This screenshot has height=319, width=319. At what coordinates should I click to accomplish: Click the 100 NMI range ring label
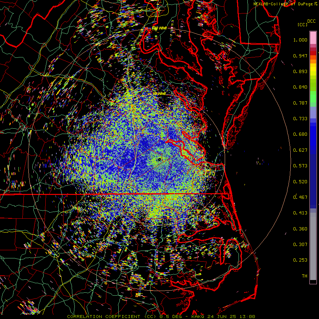click(x=159, y=28)
